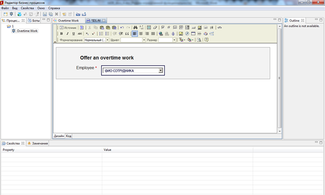The height and width of the screenshot is (195, 325).
Task: Toggle Superscript formatting
Action: [93, 33]
